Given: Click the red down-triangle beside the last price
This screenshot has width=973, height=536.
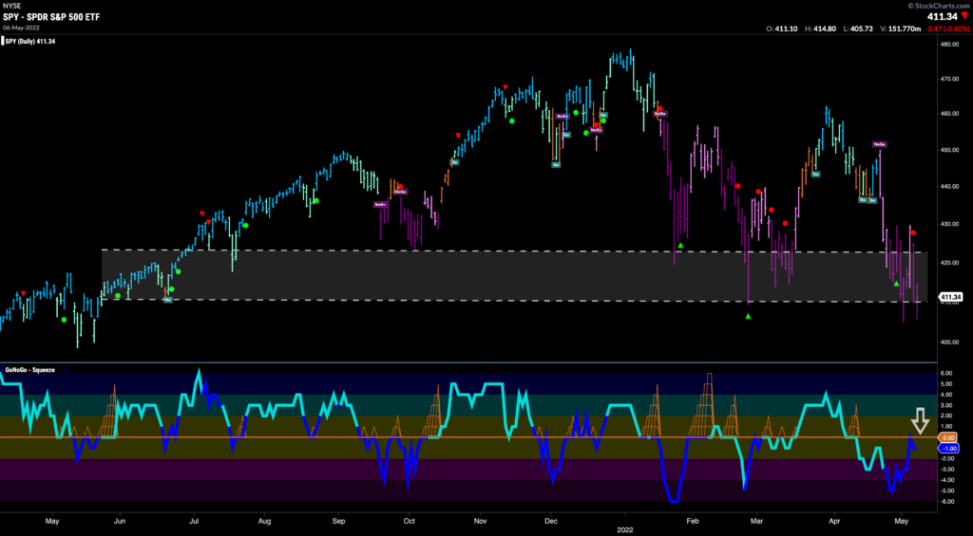Looking at the screenshot, I should [963, 15].
